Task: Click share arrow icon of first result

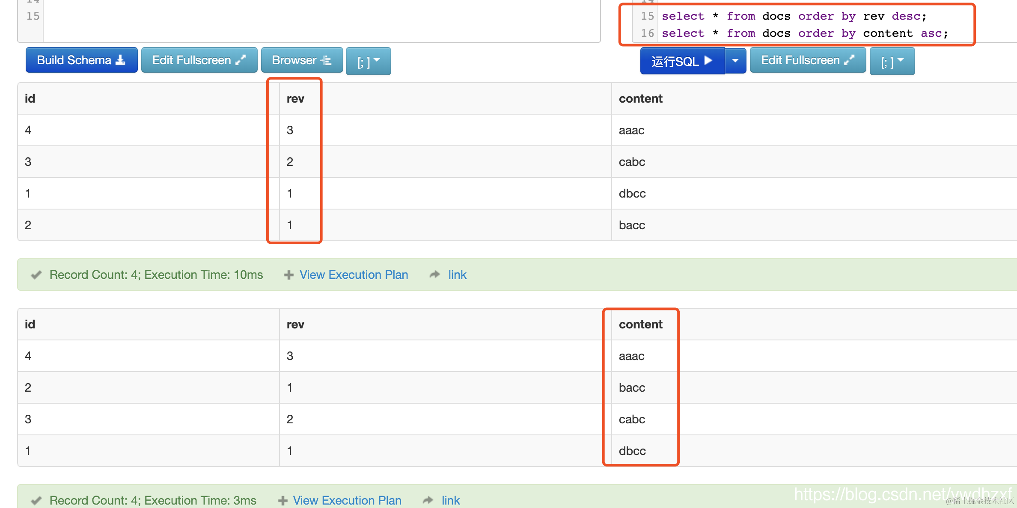Action: pyautogui.click(x=435, y=275)
